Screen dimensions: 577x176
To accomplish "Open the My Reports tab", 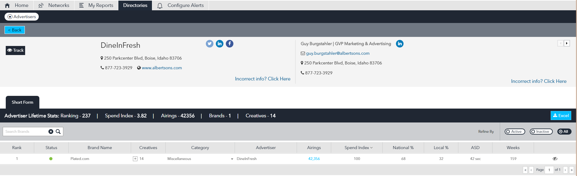I will [96, 5].
